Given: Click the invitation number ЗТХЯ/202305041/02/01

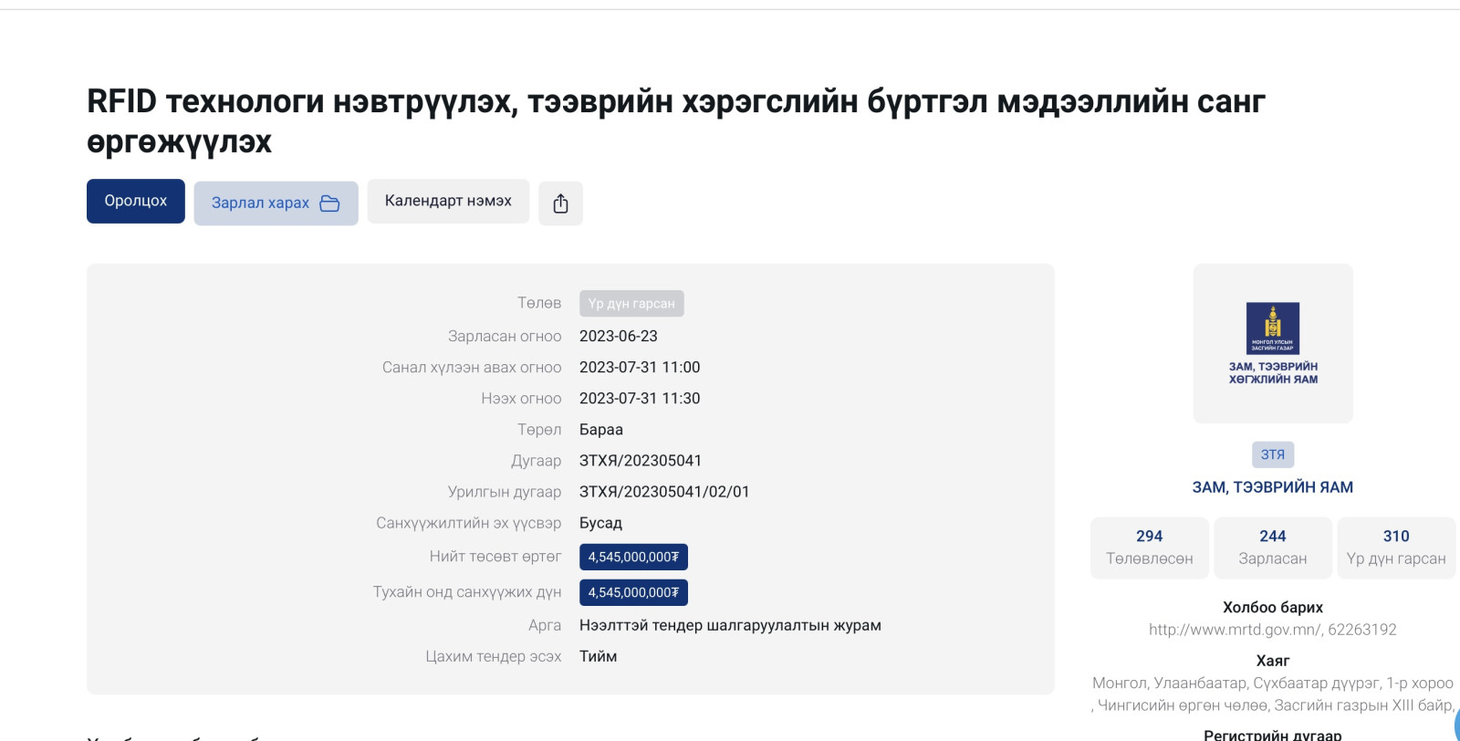Looking at the screenshot, I should 664,492.
